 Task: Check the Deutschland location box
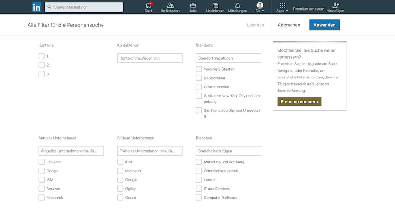pyautogui.click(x=199, y=78)
